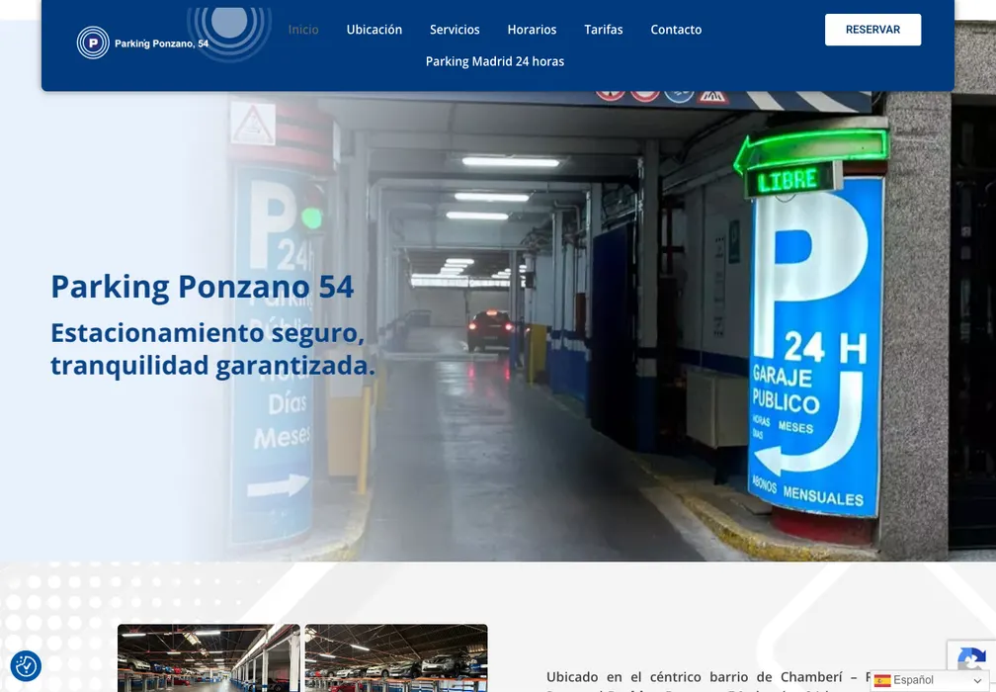Screen dimensions: 996x692
Task: Go to Contacto in the navigation
Action: click(676, 30)
